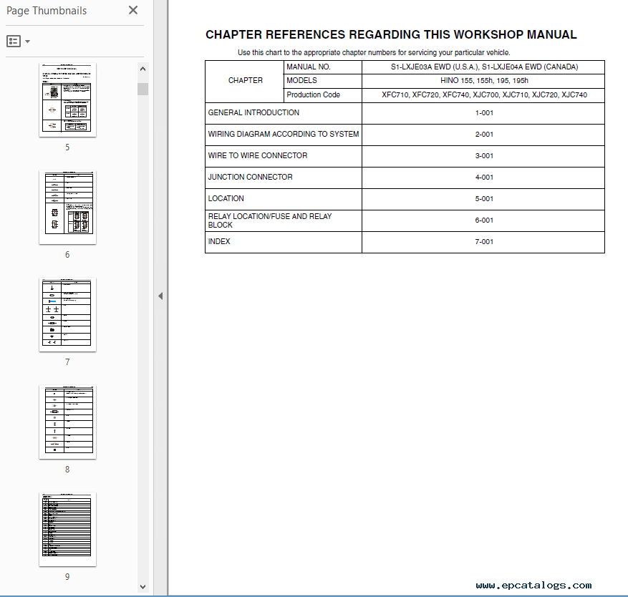Click page number label 6 under thumbnail
This screenshot has height=597, width=628.
pyautogui.click(x=67, y=255)
